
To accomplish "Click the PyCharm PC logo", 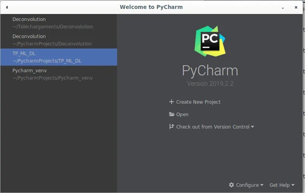I will coord(210,41).
